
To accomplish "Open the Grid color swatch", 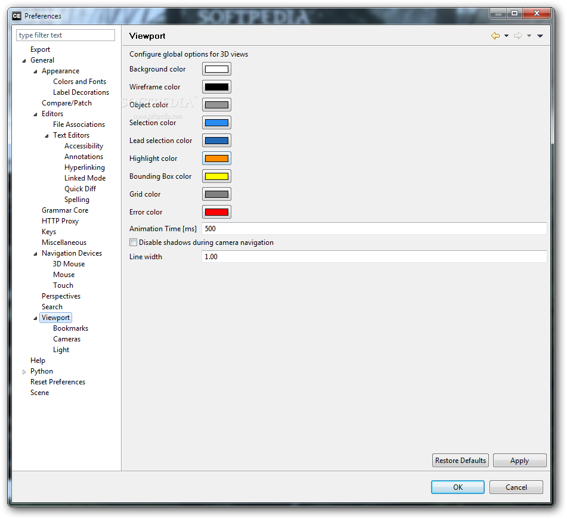I will [x=216, y=194].
